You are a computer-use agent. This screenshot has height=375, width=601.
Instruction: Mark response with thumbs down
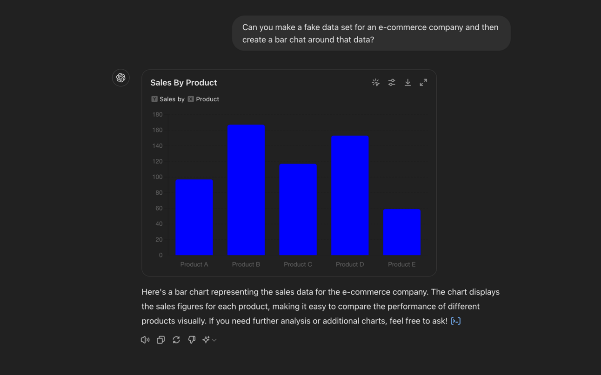pos(192,340)
